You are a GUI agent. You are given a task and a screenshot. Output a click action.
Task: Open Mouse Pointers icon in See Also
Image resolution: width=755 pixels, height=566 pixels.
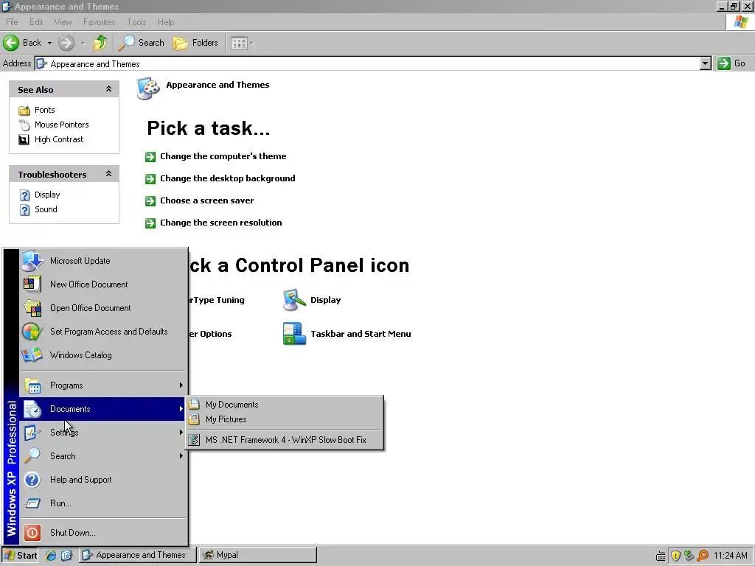click(x=24, y=125)
